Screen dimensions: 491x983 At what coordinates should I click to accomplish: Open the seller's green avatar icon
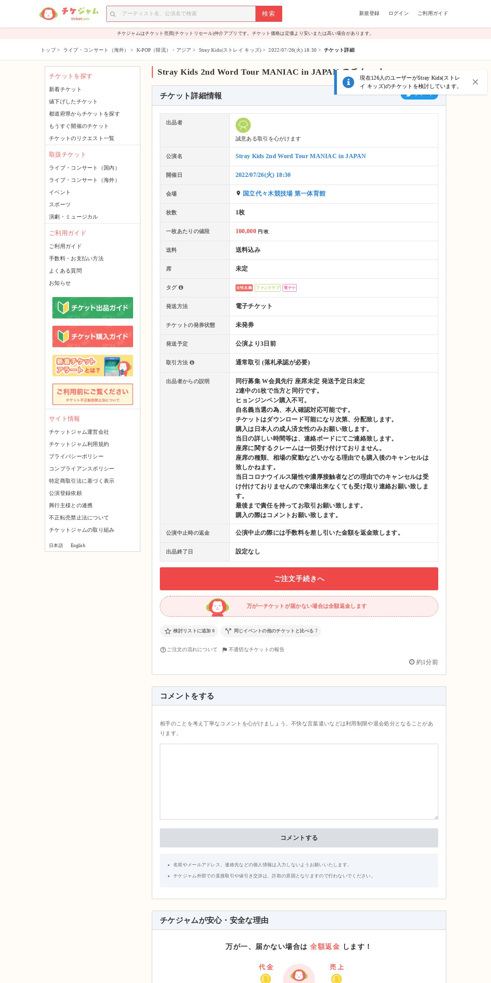243,125
